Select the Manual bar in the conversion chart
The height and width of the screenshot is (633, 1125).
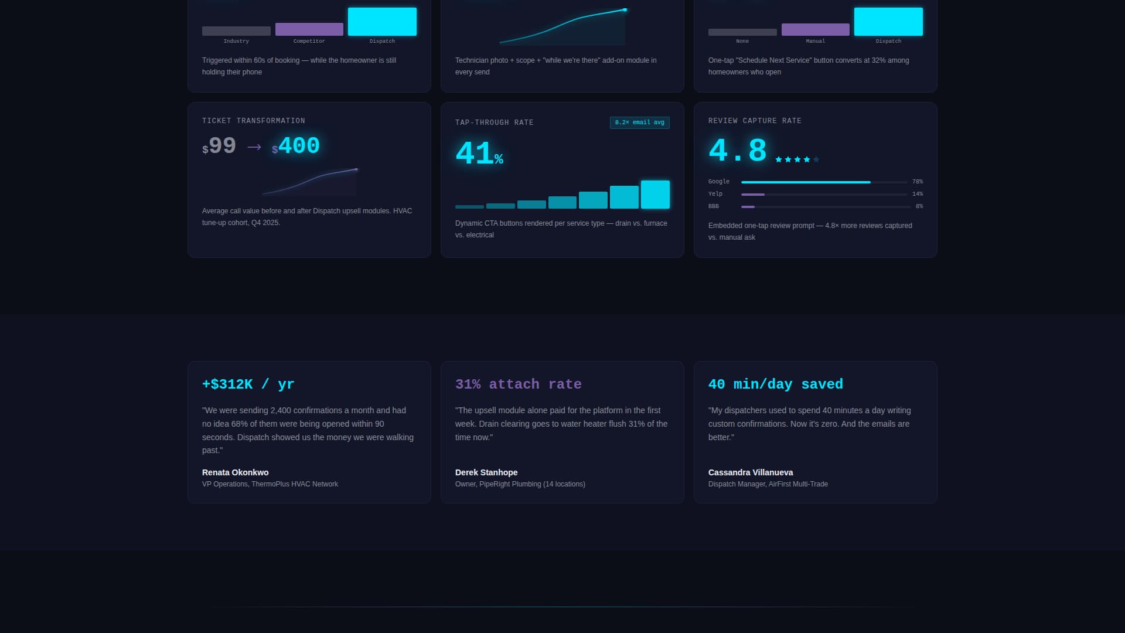pyautogui.click(x=815, y=29)
